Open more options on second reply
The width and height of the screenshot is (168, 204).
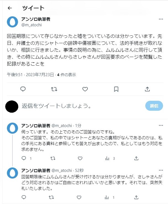pos(161,170)
